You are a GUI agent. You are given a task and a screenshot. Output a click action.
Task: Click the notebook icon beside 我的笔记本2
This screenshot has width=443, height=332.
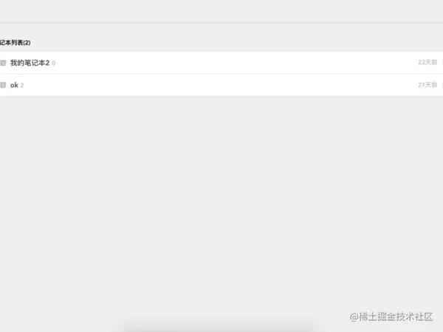tap(3, 63)
